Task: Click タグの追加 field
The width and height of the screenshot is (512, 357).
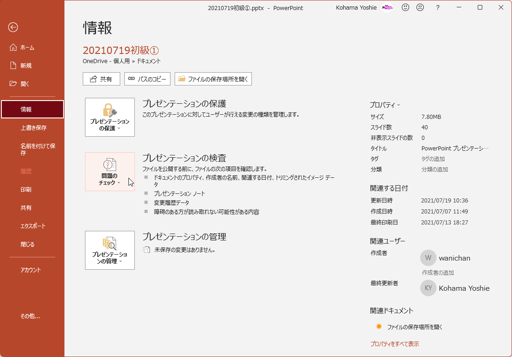Action: [433, 159]
